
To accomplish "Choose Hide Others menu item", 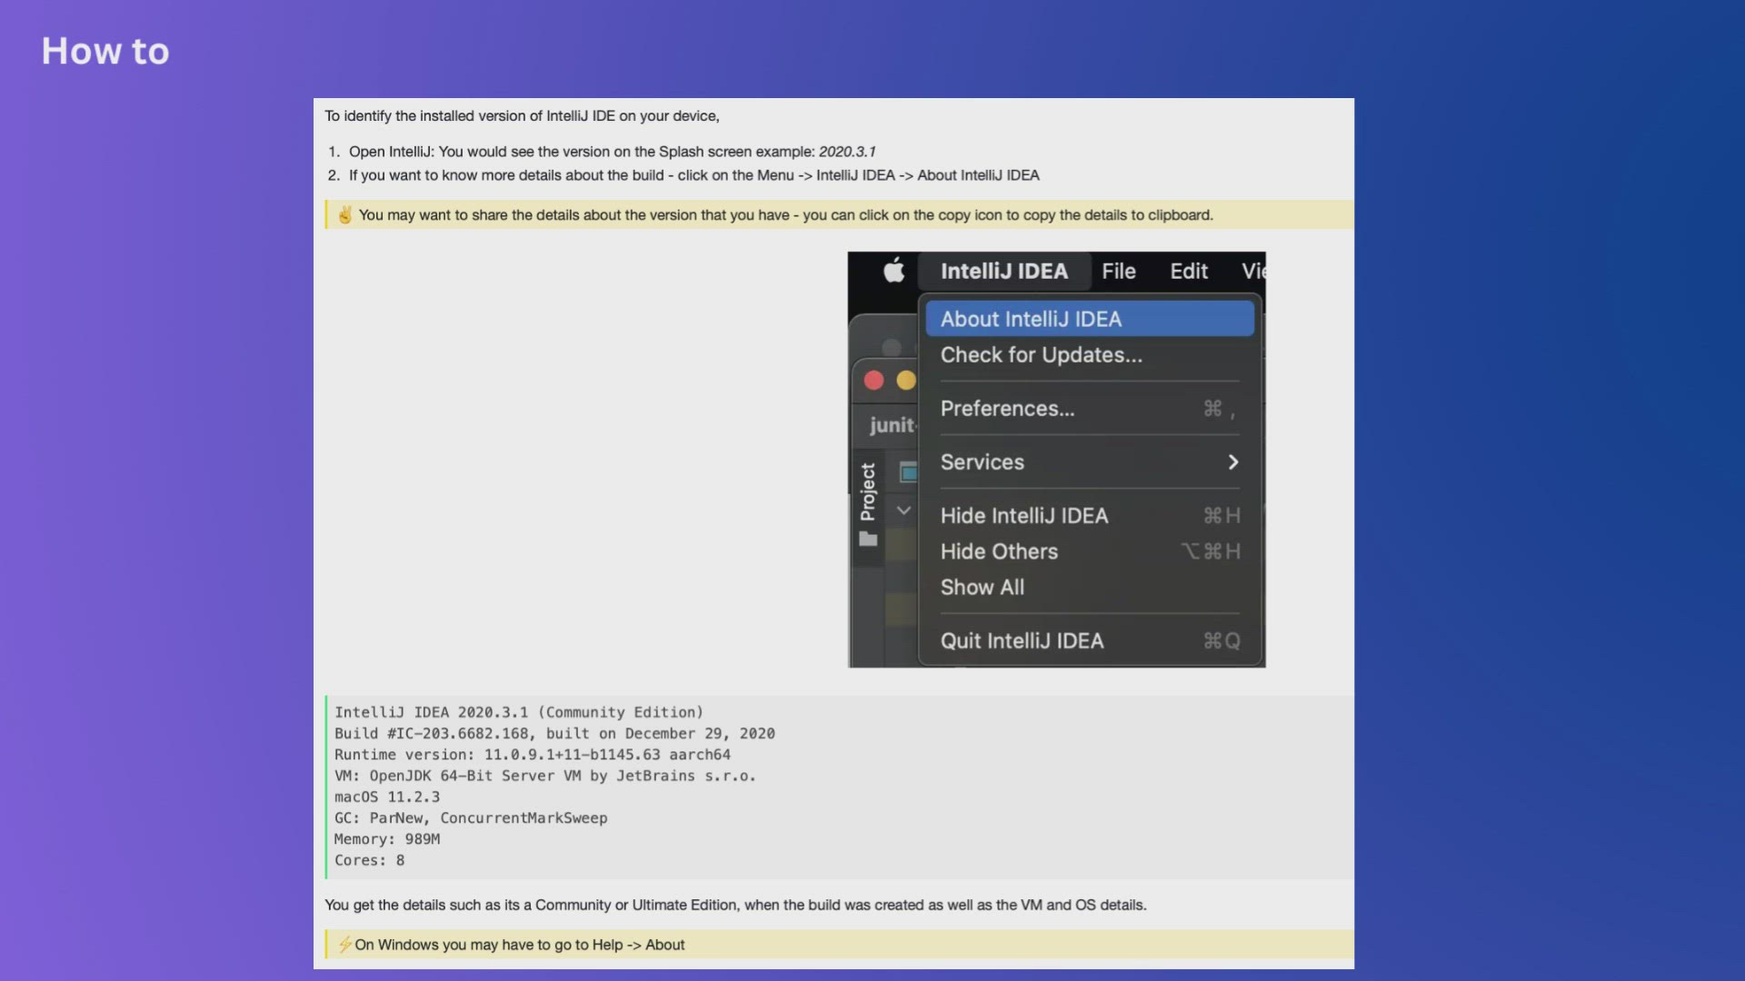I will coord(999,551).
